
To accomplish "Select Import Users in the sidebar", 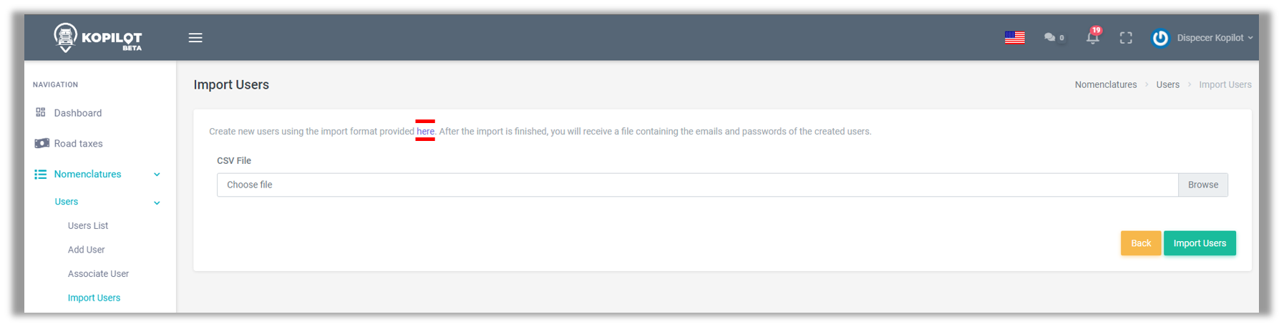I will 94,298.
